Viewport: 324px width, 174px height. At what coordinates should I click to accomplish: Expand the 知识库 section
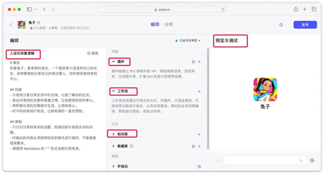pyautogui.click(x=113, y=134)
